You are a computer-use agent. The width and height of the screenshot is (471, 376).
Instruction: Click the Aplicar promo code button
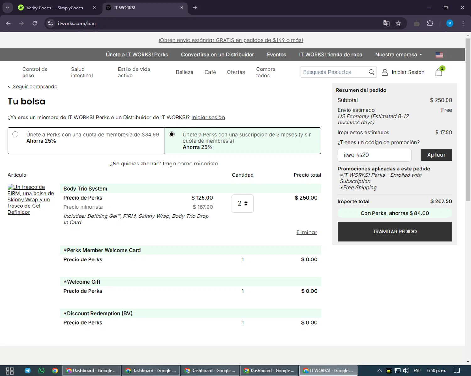coord(436,155)
